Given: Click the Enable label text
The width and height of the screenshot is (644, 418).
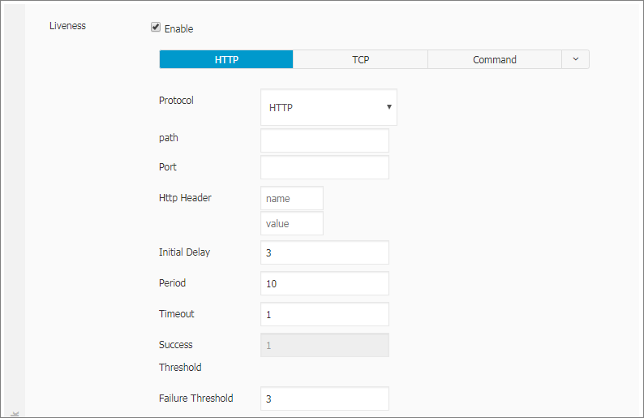Looking at the screenshot, I should 178,28.
